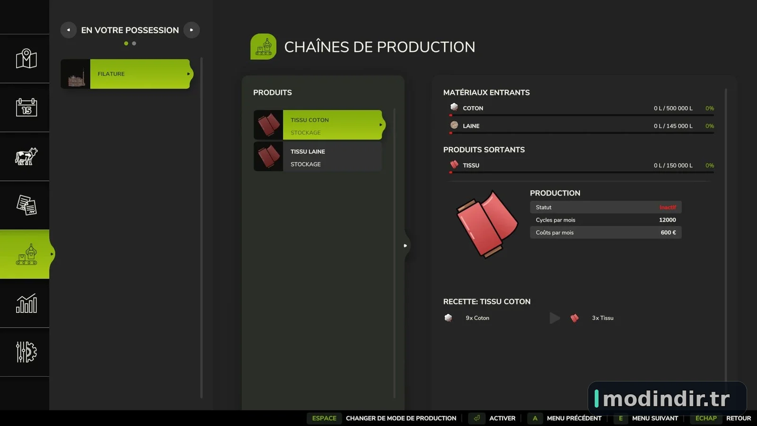Image resolution: width=757 pixels, height=426 pixels.
Task: Click the Coûts par mois 600 € row
Action: (x=606, y=232)
